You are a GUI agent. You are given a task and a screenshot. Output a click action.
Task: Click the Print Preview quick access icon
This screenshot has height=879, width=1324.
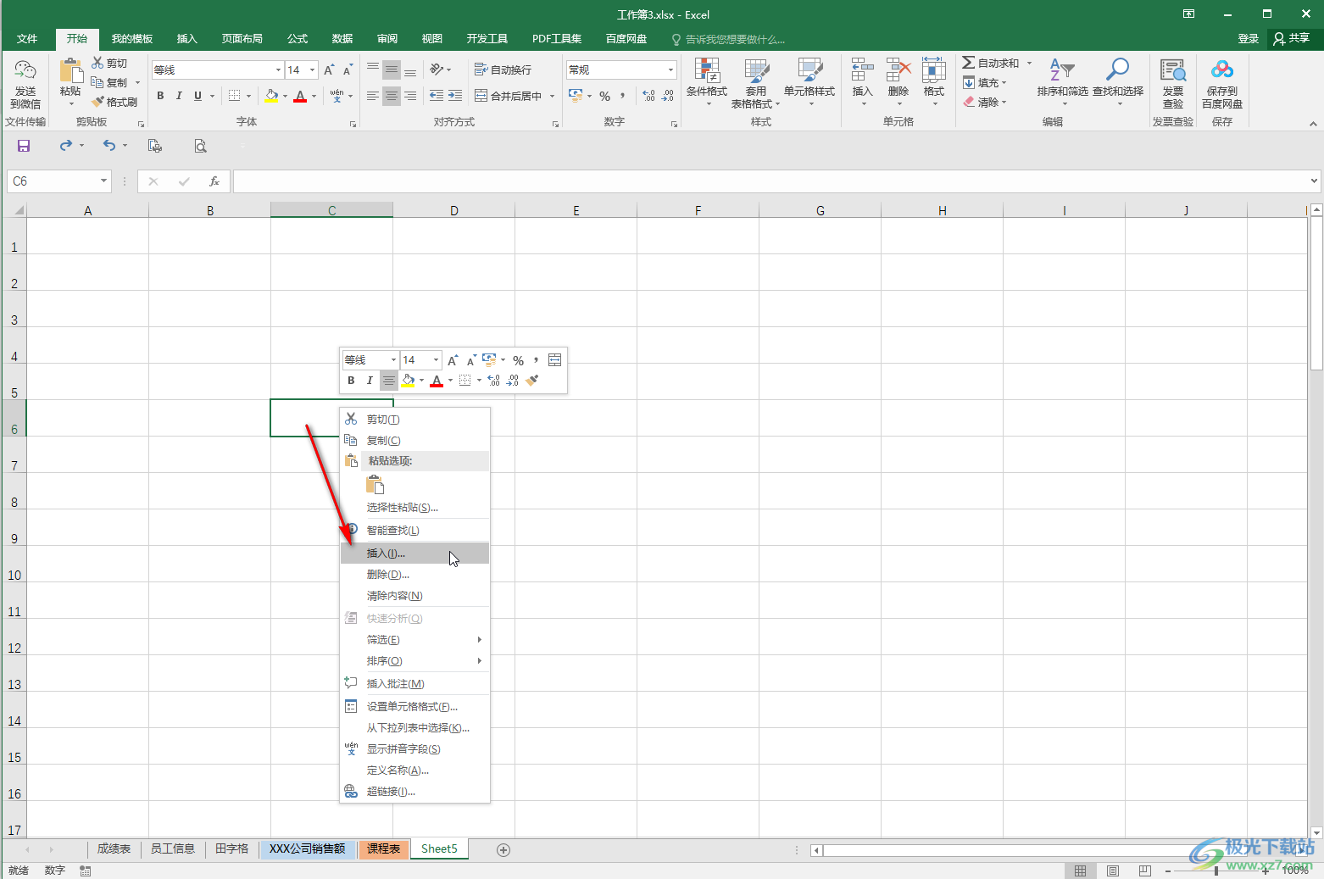pyautogui.click(x=200, y=146)
